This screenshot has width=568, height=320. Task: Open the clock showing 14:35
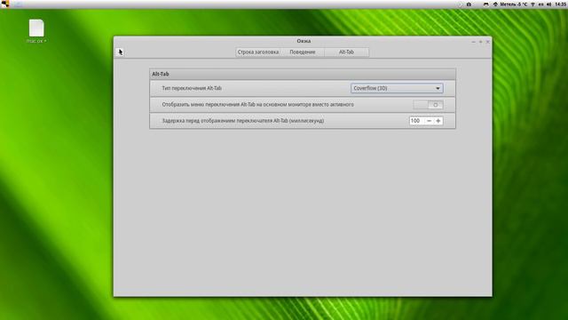[x=560, y=4]
